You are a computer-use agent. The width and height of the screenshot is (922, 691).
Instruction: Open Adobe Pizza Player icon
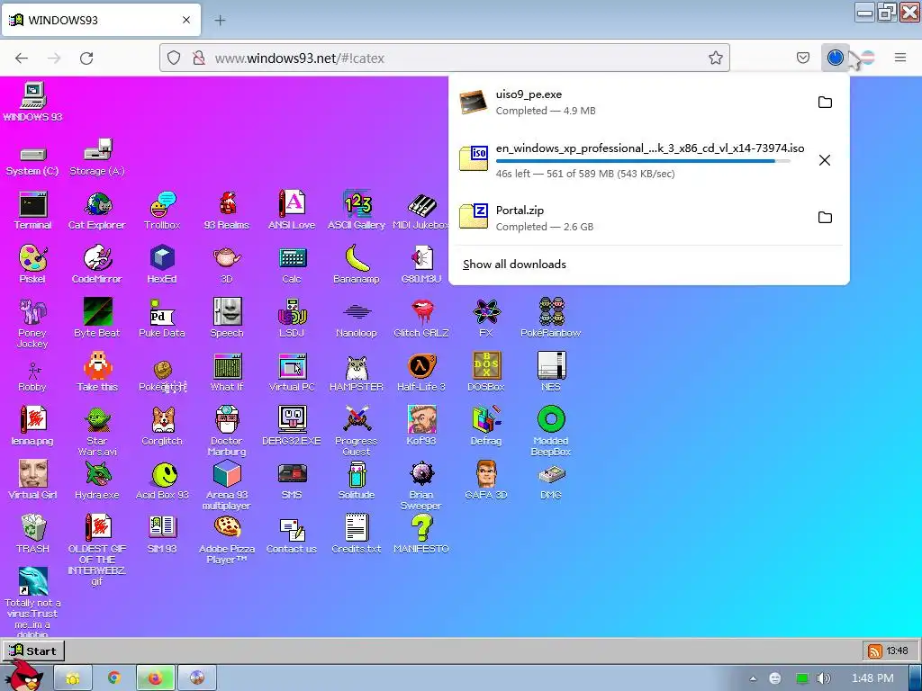[x=227, y=539]
